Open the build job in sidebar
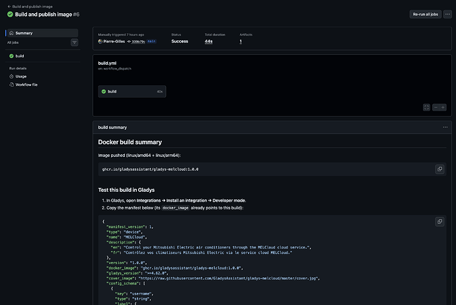 42,56
